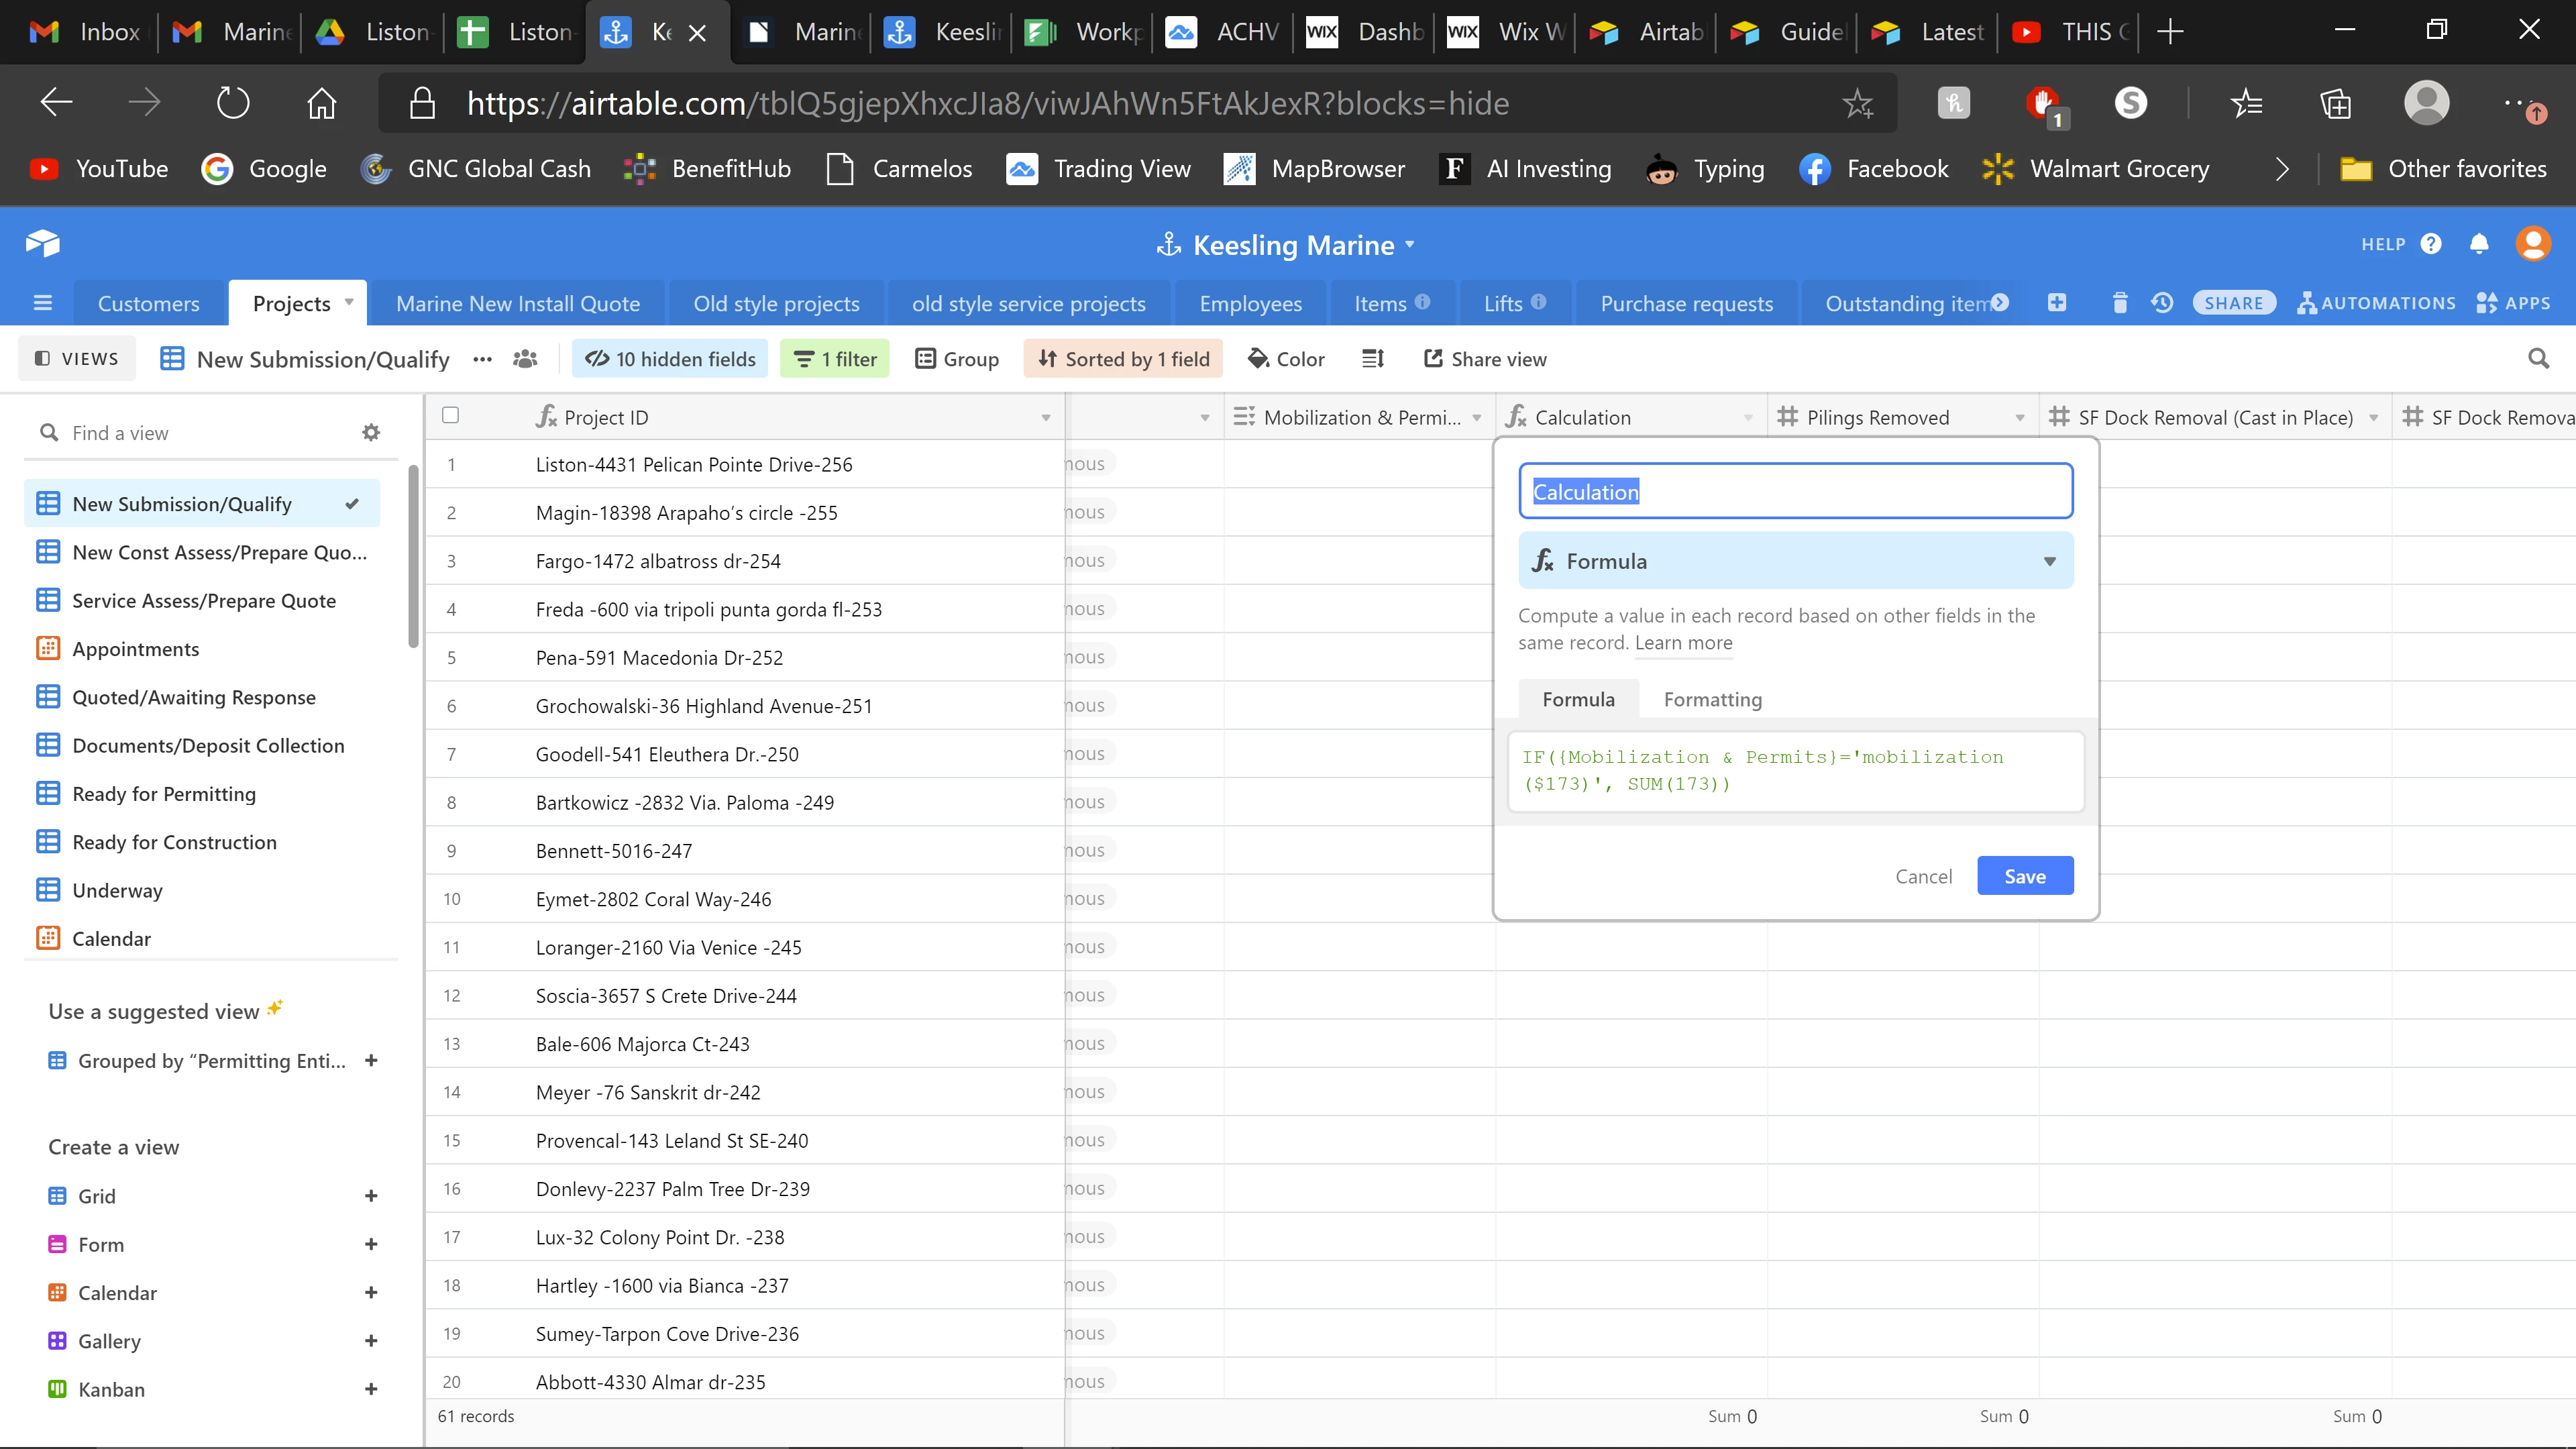Switch to Employees table tab
This screenshot has width=2576, height=1449.
[x=1250, y=303]
